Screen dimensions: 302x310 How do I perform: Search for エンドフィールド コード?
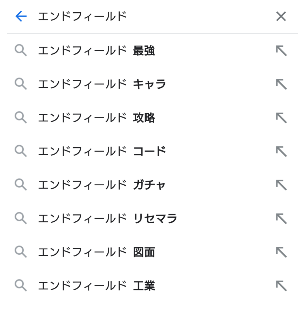[x=102, y=152]
